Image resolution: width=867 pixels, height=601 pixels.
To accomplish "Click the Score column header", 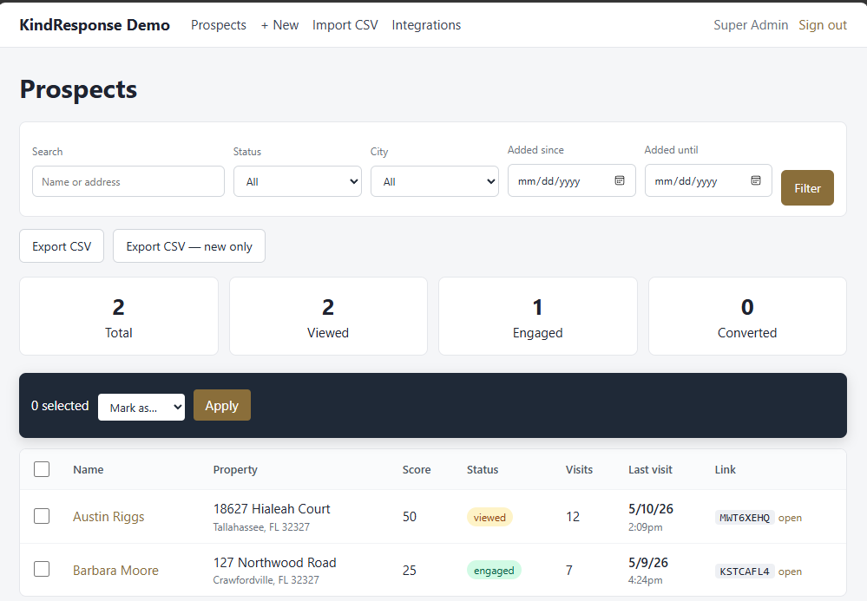I will [417, 469].
